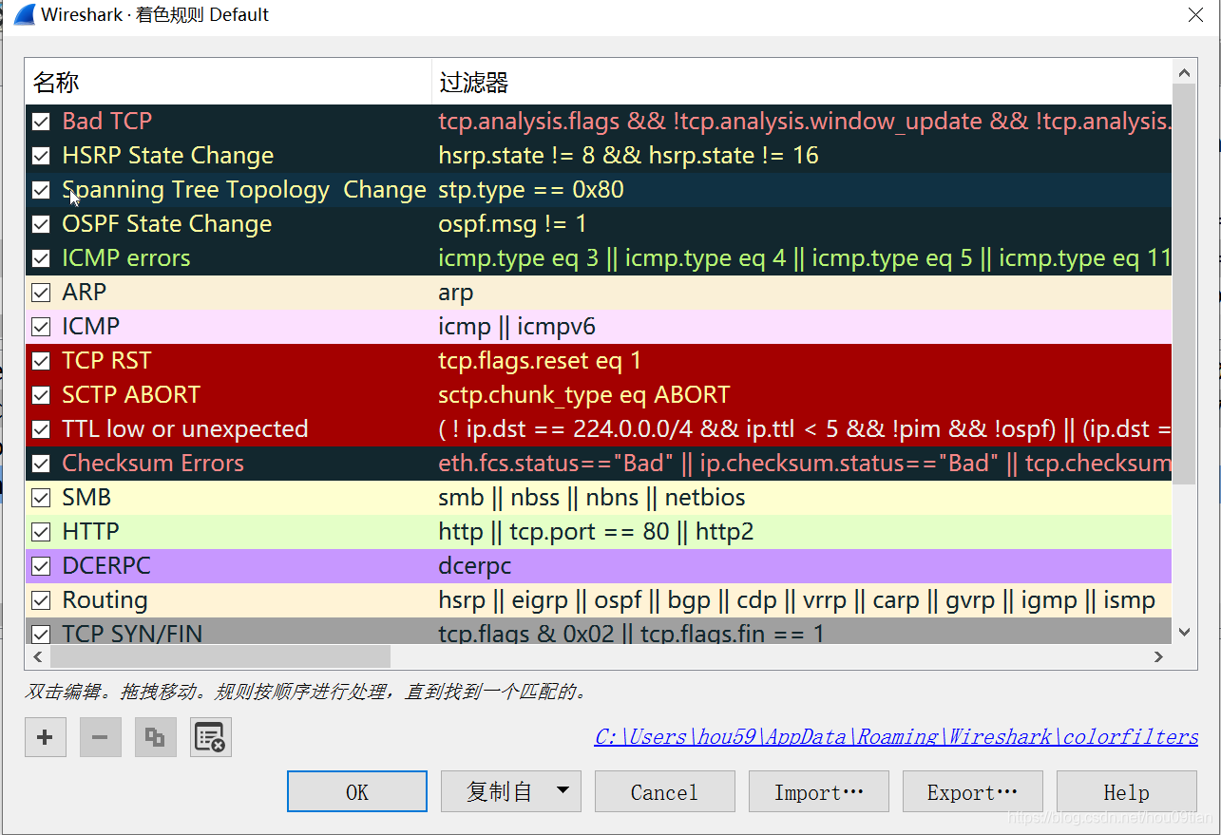
Task: Click the horizontal scrollbar thumb
Action: tap(220, 656)
